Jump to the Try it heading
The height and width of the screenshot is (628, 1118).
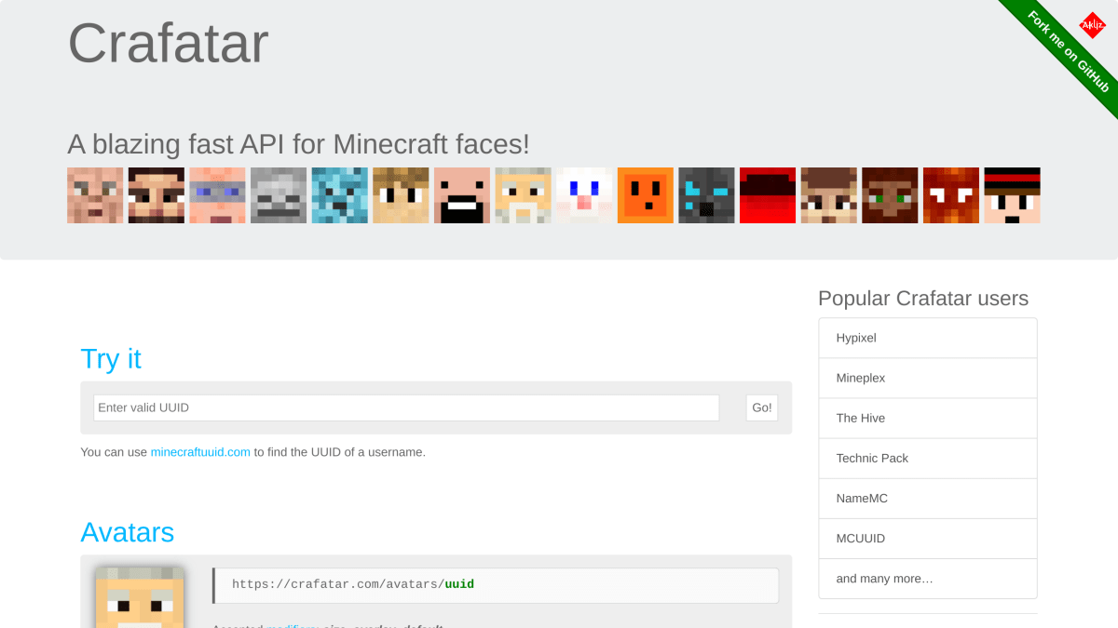pyautogui.click(x=111, y=358)
